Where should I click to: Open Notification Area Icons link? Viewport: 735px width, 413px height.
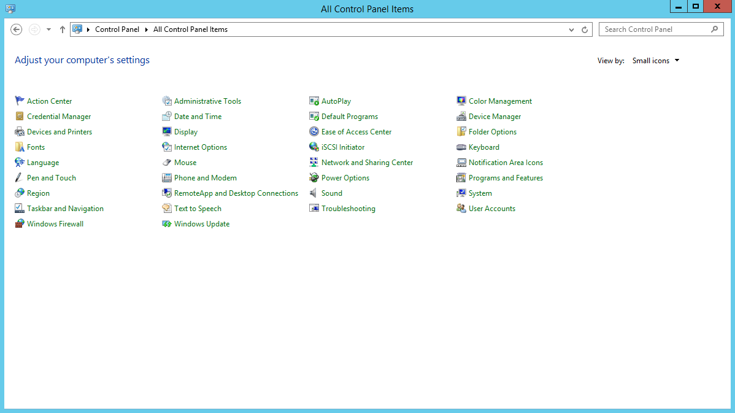point(506,162)
